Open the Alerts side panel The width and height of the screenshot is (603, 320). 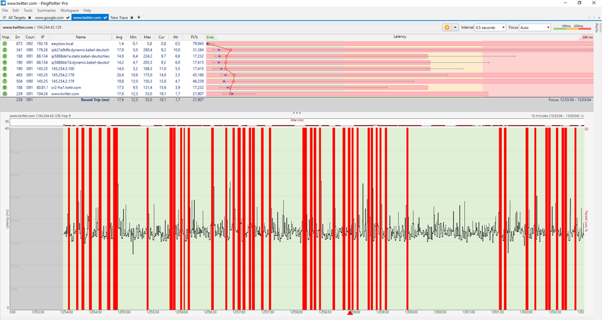coord(598,29)
